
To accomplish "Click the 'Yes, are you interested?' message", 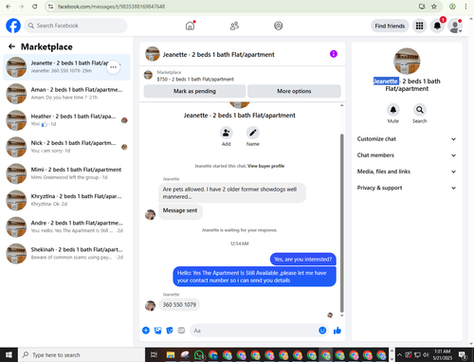I will (x=303, y=260).
